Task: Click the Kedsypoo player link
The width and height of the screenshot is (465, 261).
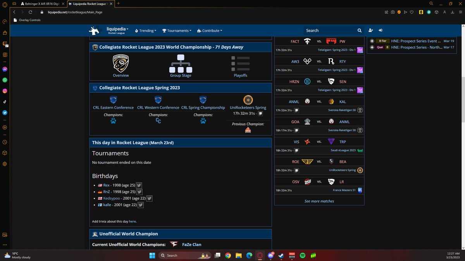Action: click(112, 198)
